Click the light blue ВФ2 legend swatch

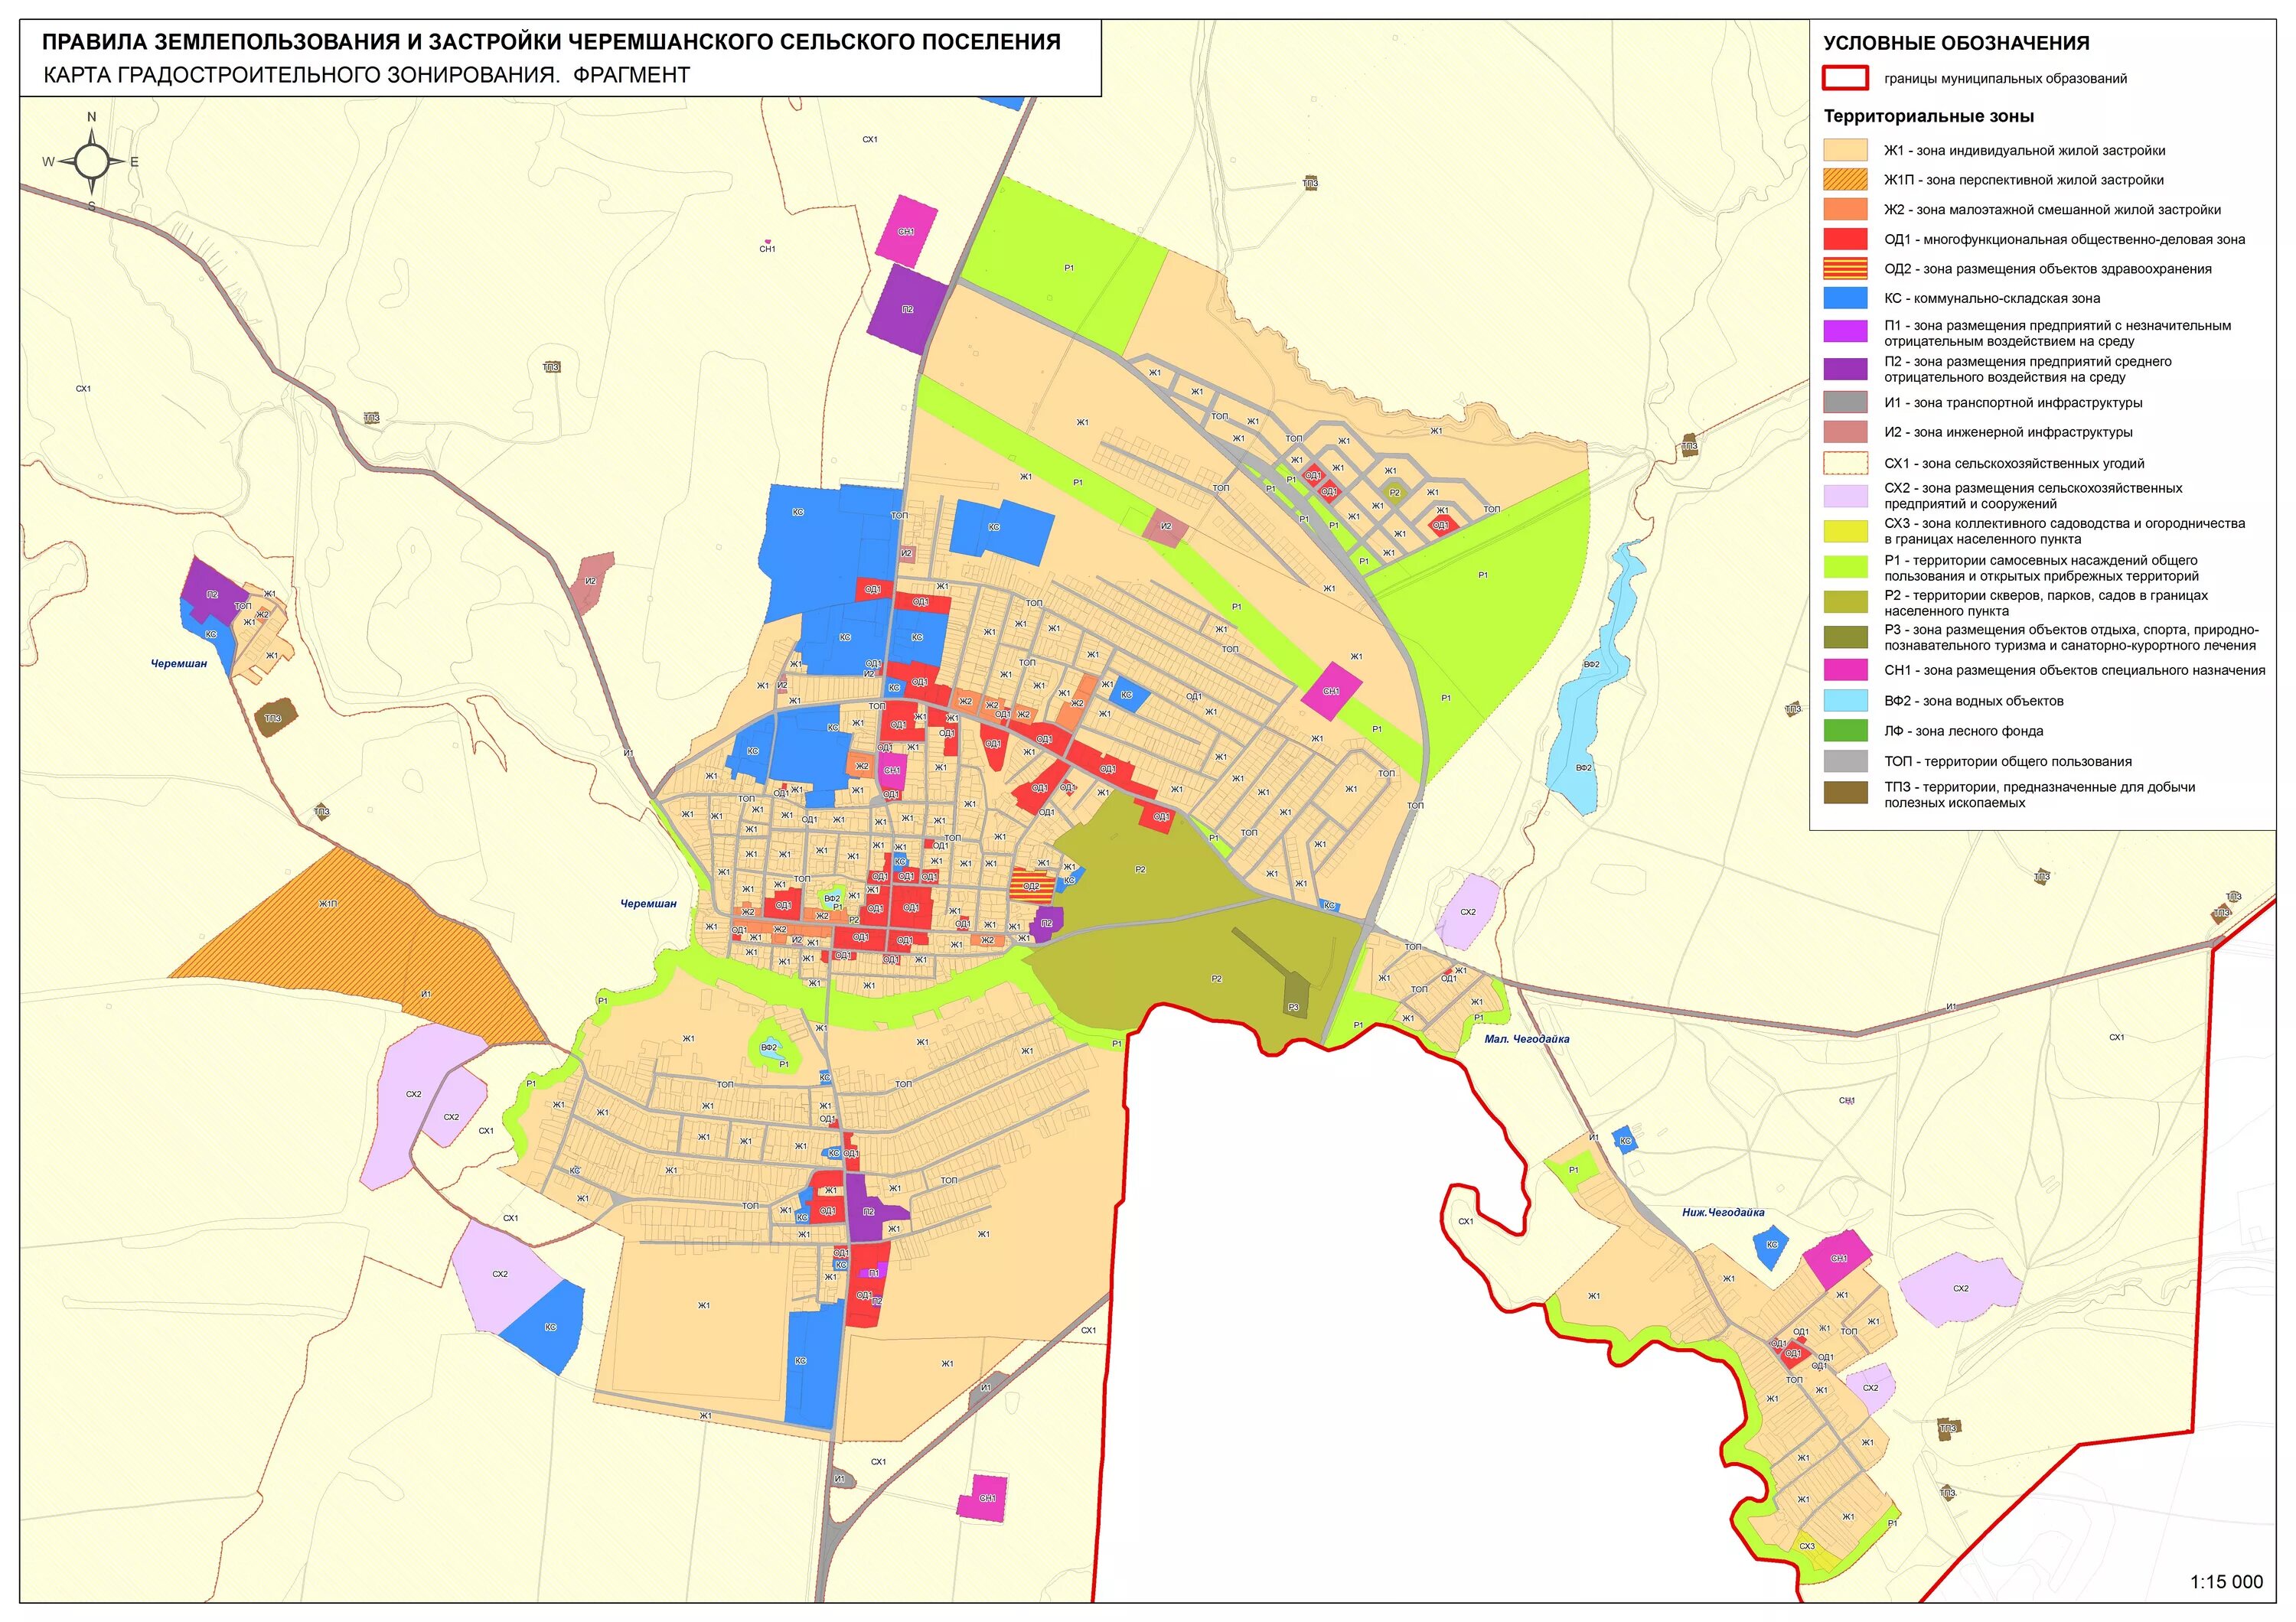(x=1845, y=701)
